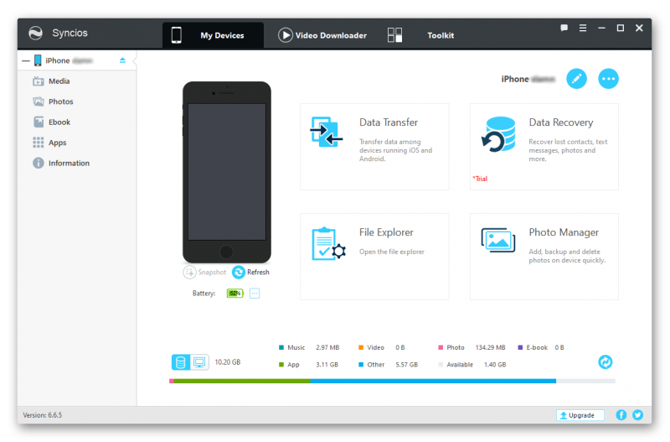
Task: Click the green App segment of storage bar
Action: [242, 381]
